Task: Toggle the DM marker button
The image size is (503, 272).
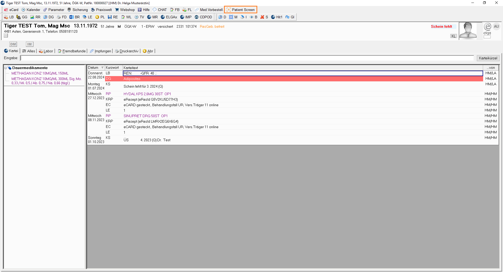Action: tap(13, 44)
